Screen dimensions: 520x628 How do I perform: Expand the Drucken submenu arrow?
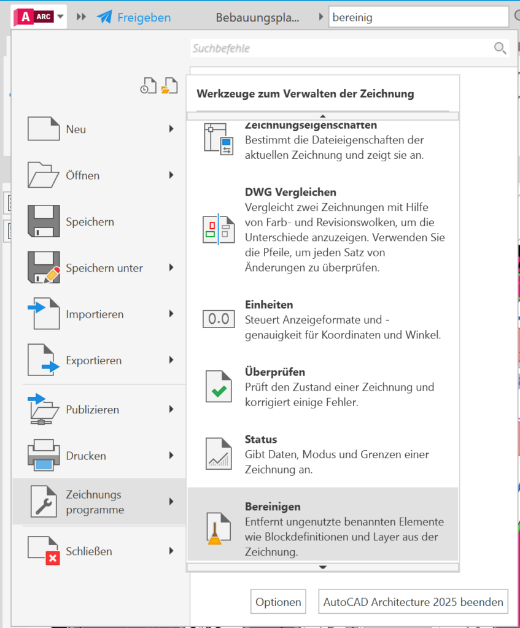click(171, 456)
